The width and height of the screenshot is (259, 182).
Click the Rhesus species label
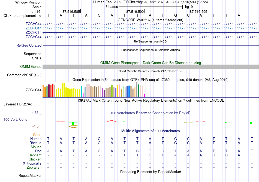35,143
